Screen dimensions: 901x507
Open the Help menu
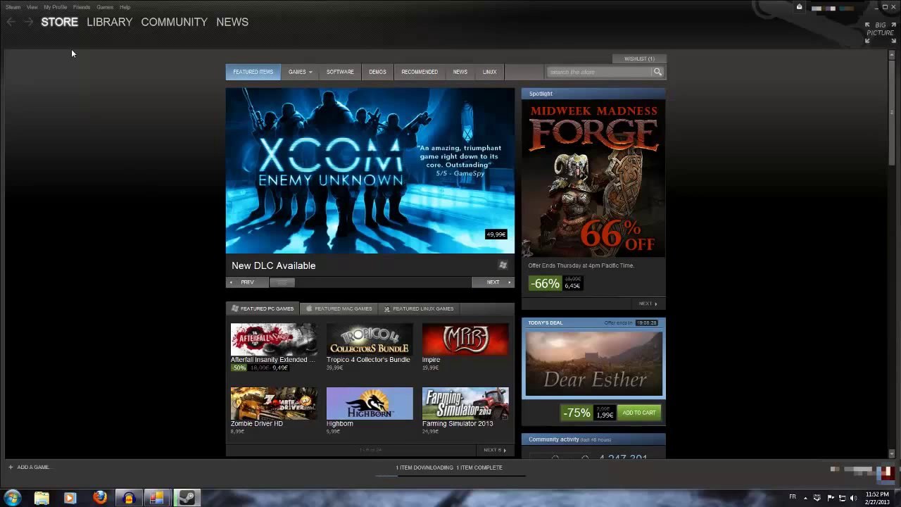coord(125,7)
